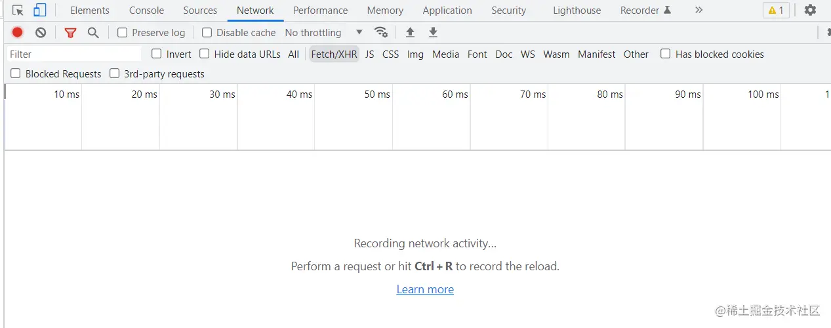Click the Export HAR download arrow
Image resolution: width=831 pixels, height=328 pixels.
click(x=433, y=32)
